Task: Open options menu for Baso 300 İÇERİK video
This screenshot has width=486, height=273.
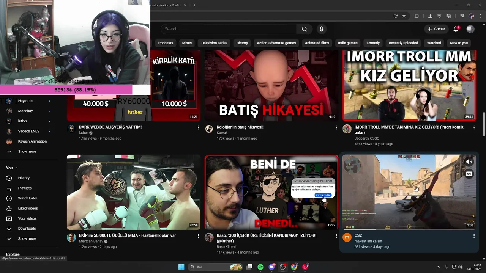Action: click(336, 236)
